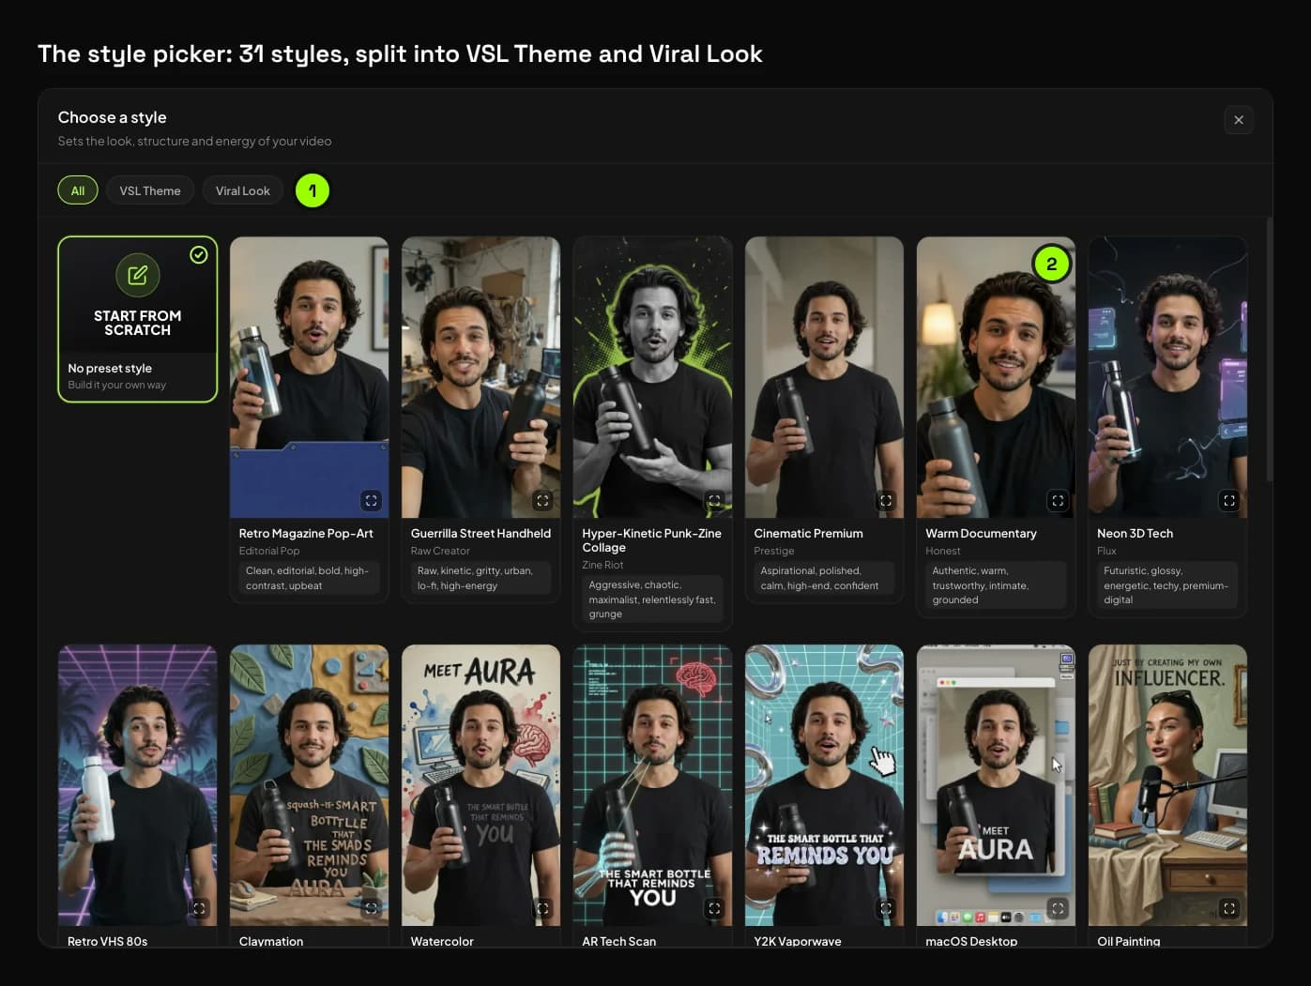Expand preview of Neon 3D Tech

pos(1229,500)
